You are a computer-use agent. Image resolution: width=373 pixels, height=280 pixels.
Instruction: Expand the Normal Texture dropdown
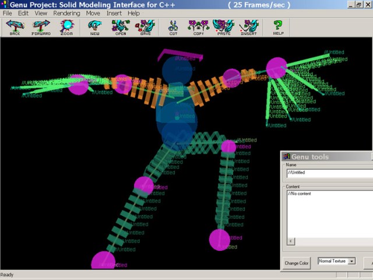351,261
